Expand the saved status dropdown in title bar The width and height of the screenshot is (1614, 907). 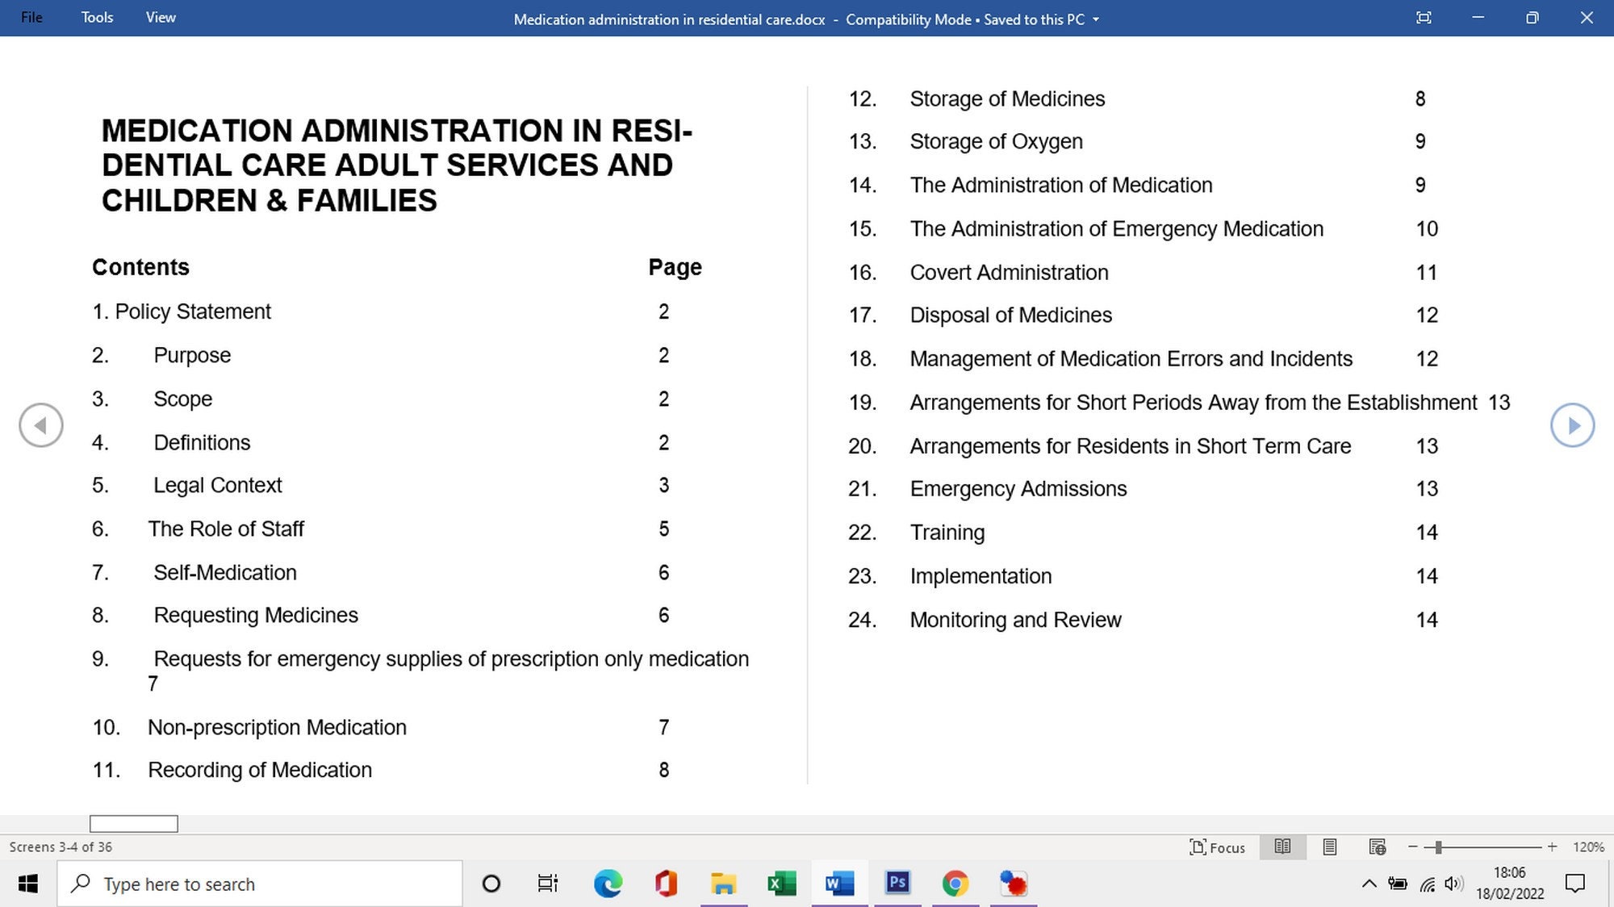(1095, 19)
